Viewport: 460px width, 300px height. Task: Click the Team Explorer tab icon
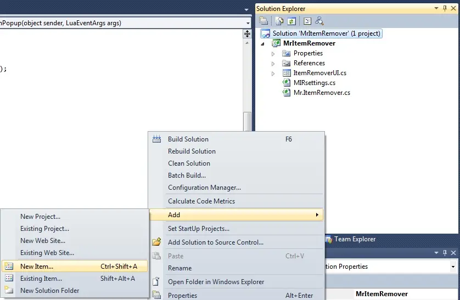pos(329,239)
